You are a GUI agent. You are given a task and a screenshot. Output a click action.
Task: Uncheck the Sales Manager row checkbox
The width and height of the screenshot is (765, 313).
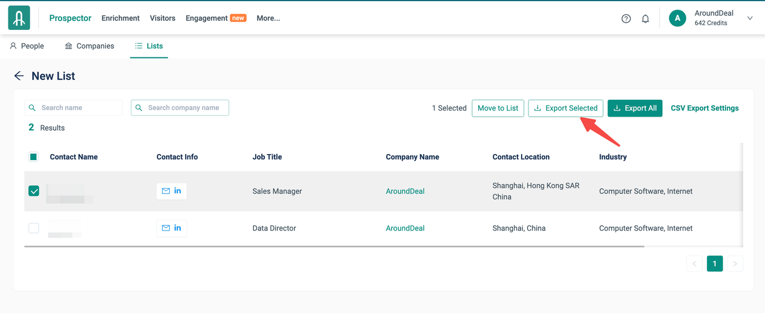point(34,191)
